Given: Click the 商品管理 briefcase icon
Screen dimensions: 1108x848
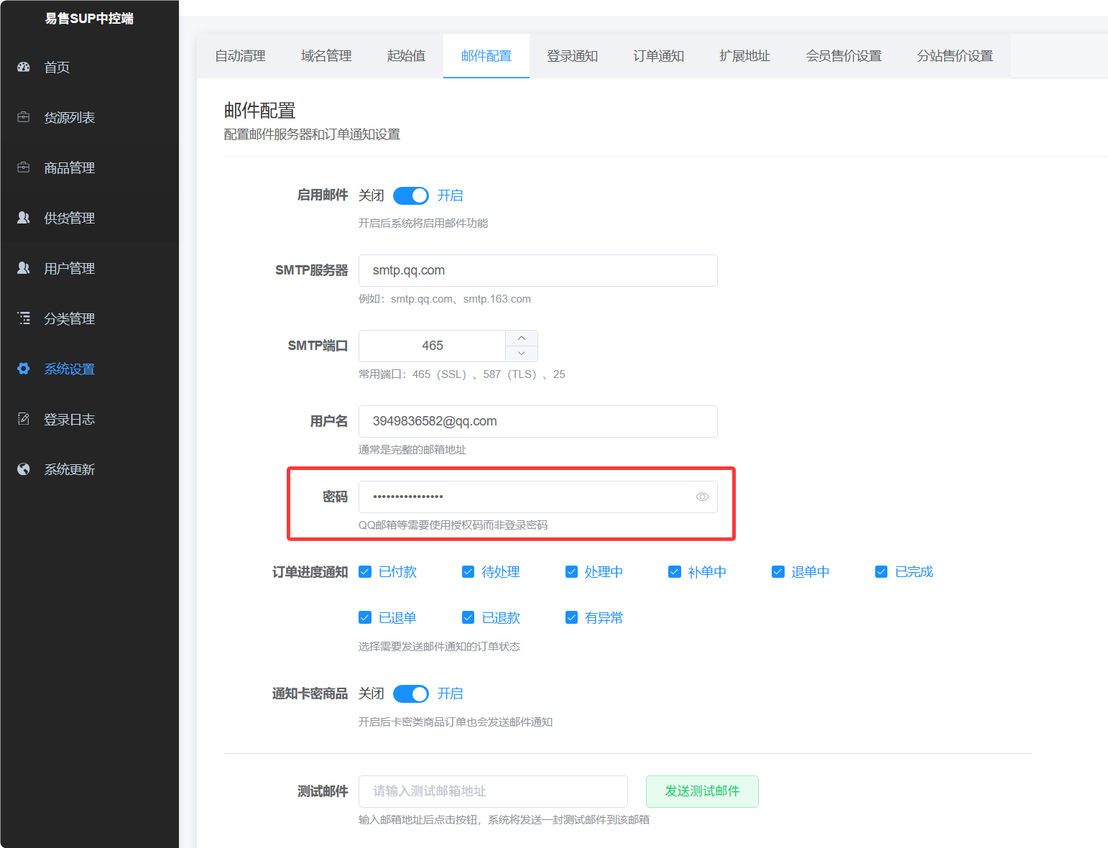Looking at the screenshot, I should [x=24, y=167].
